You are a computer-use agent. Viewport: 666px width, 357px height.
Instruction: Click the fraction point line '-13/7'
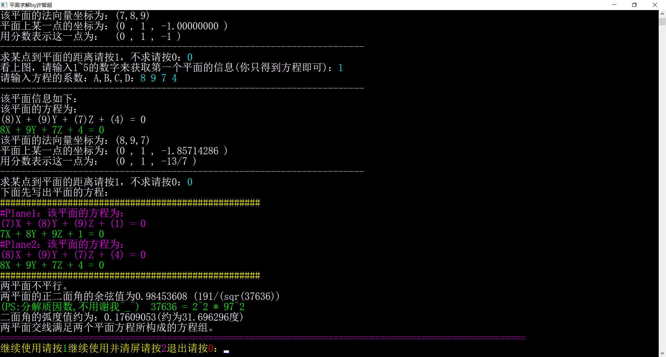[98, 161]
